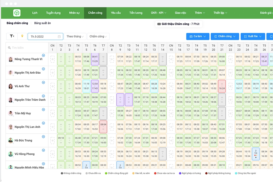273x182 pixels.
Task: Open Vũ Hồng Phong's 3 Ca cell
Action: 256,154
